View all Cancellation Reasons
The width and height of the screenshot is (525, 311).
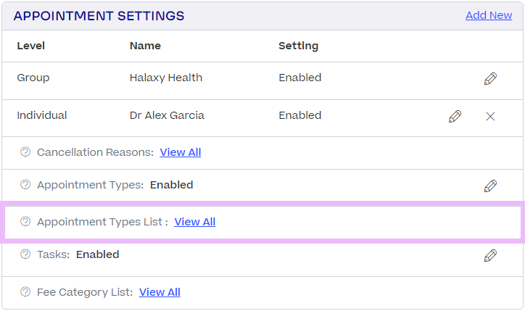click(181, 152)
